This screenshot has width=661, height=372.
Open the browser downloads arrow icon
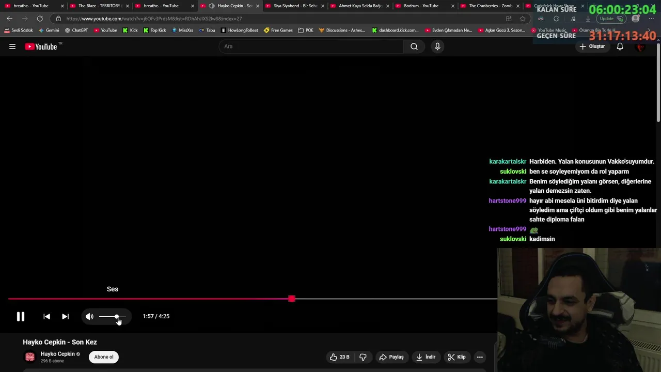coord(588,19)
